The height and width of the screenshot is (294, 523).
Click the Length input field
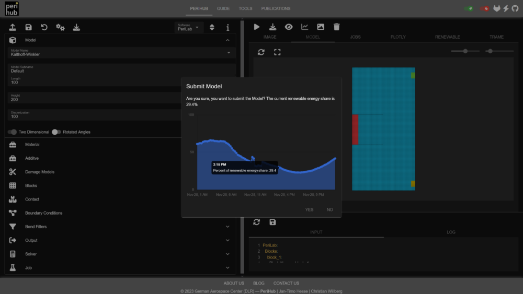94,83
